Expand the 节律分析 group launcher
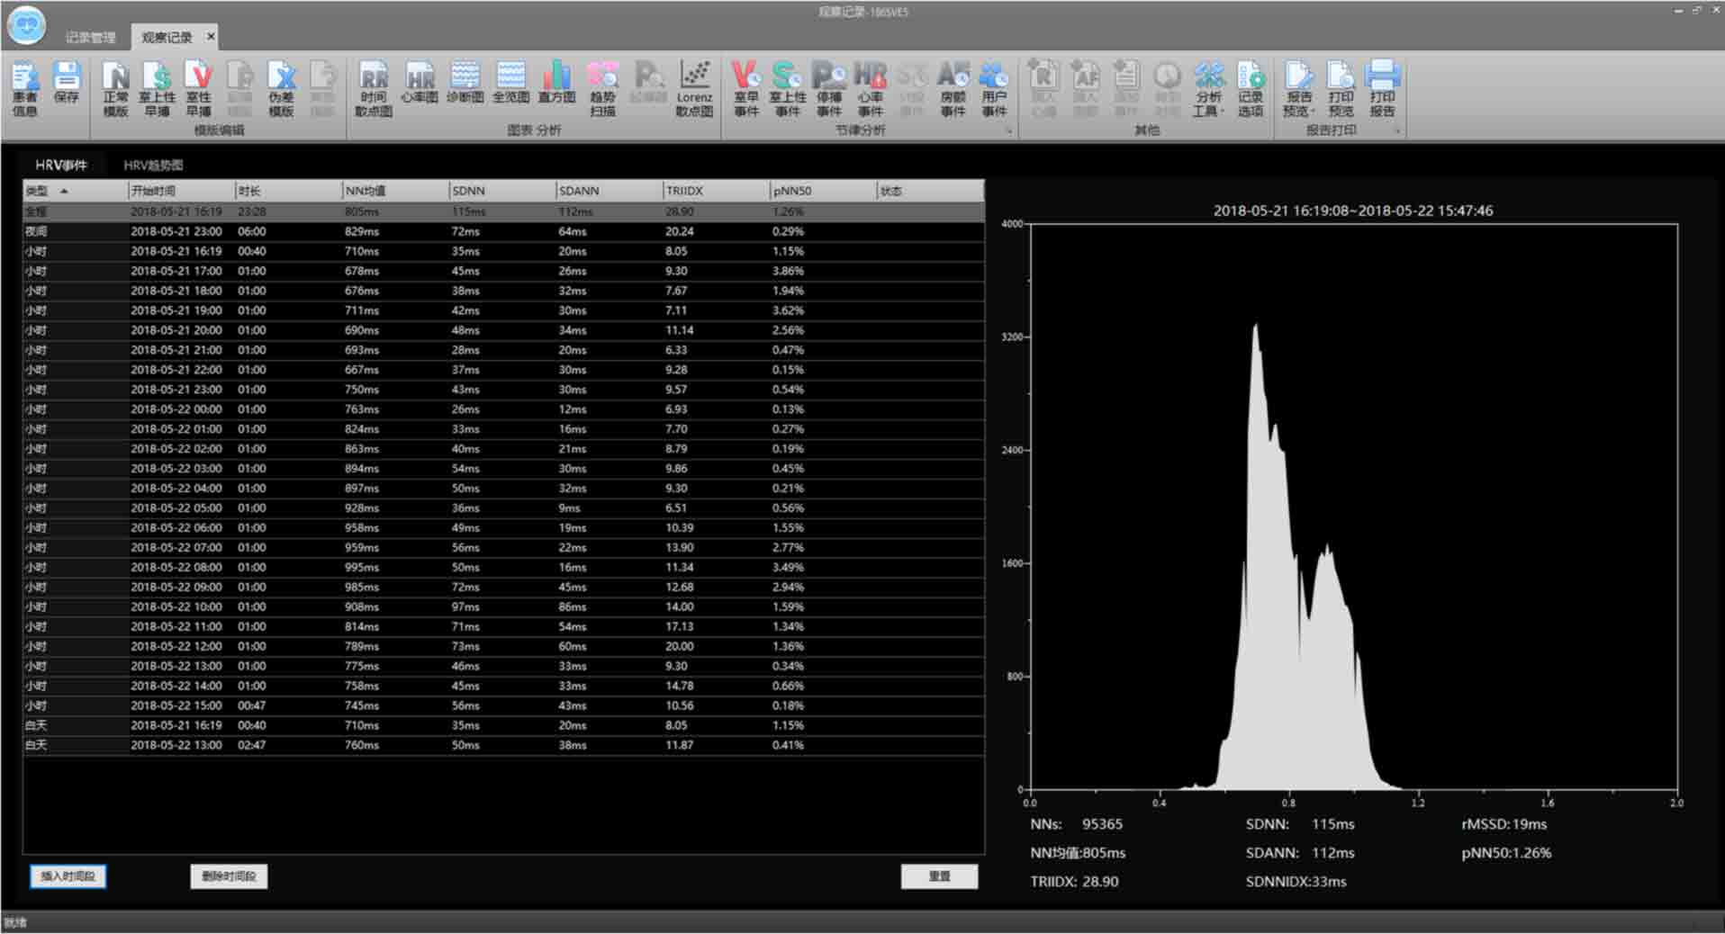 point(1008,131)
